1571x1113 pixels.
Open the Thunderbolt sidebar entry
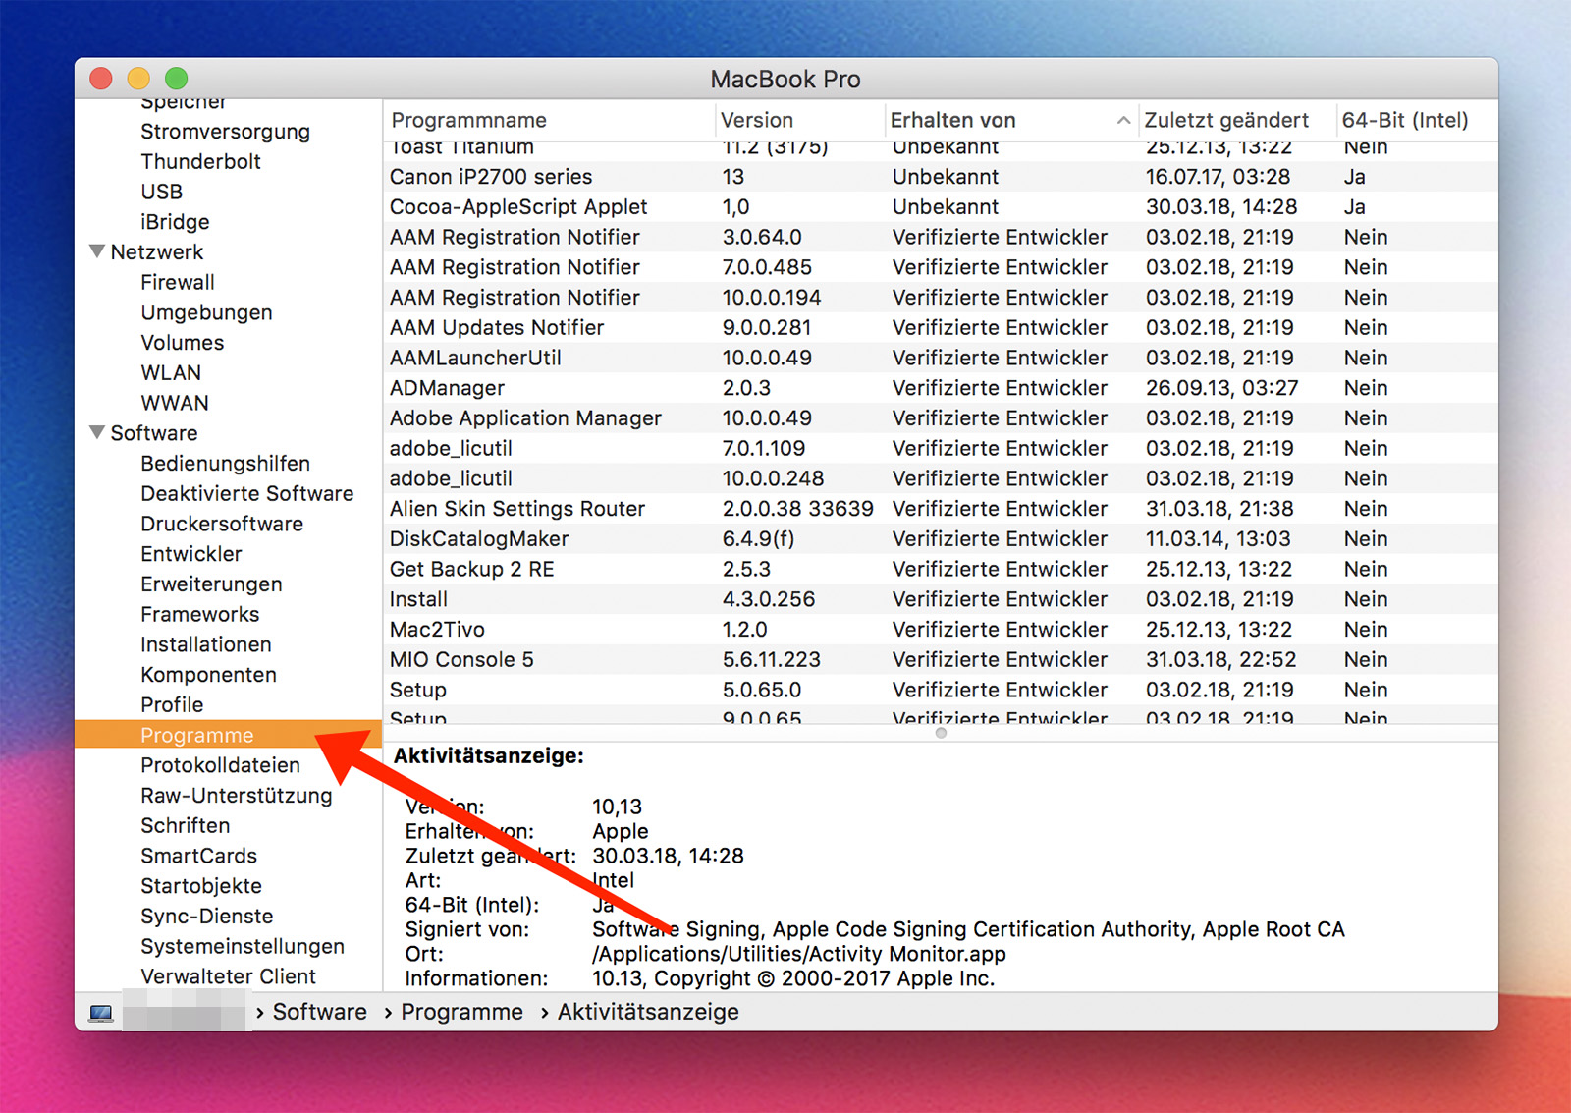200,161
